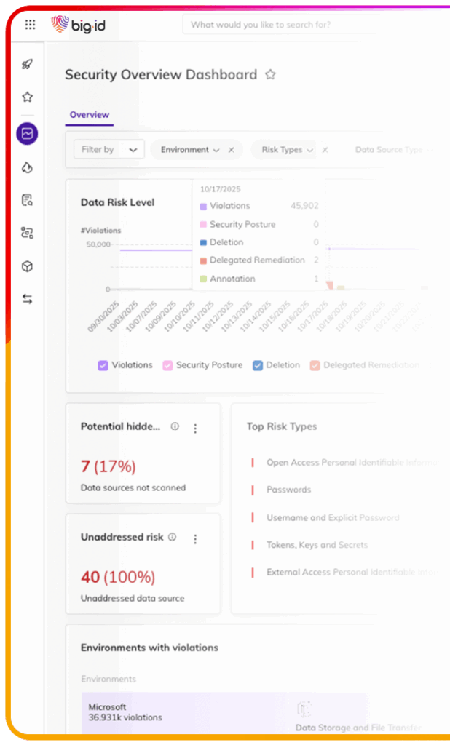This screenshot has height=745, width=450.
Task: Open the apps grid menu
Action: click(30, 25)
